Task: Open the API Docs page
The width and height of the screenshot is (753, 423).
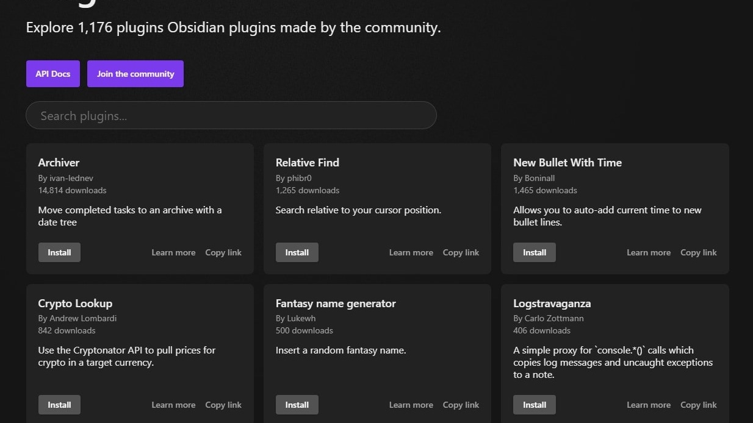Action: (52, 73)
